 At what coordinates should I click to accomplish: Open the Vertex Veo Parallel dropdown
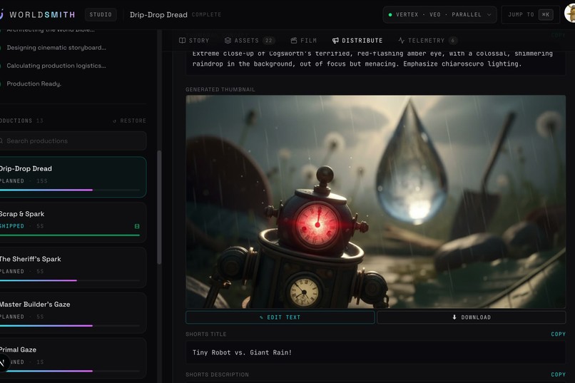[439, 15]
